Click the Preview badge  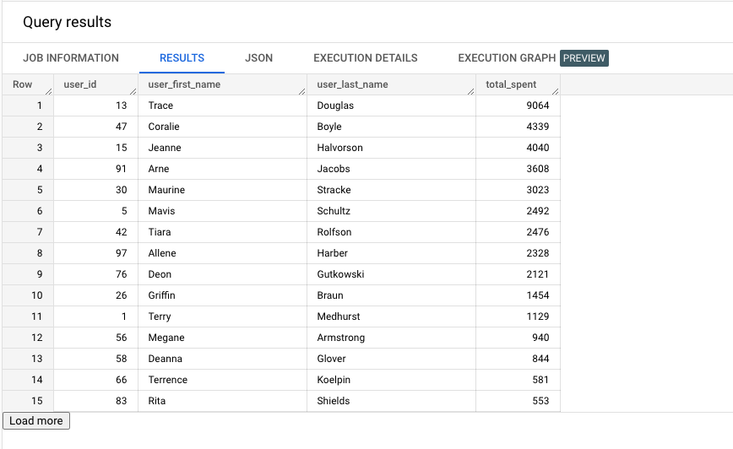[x=584, y=58]
